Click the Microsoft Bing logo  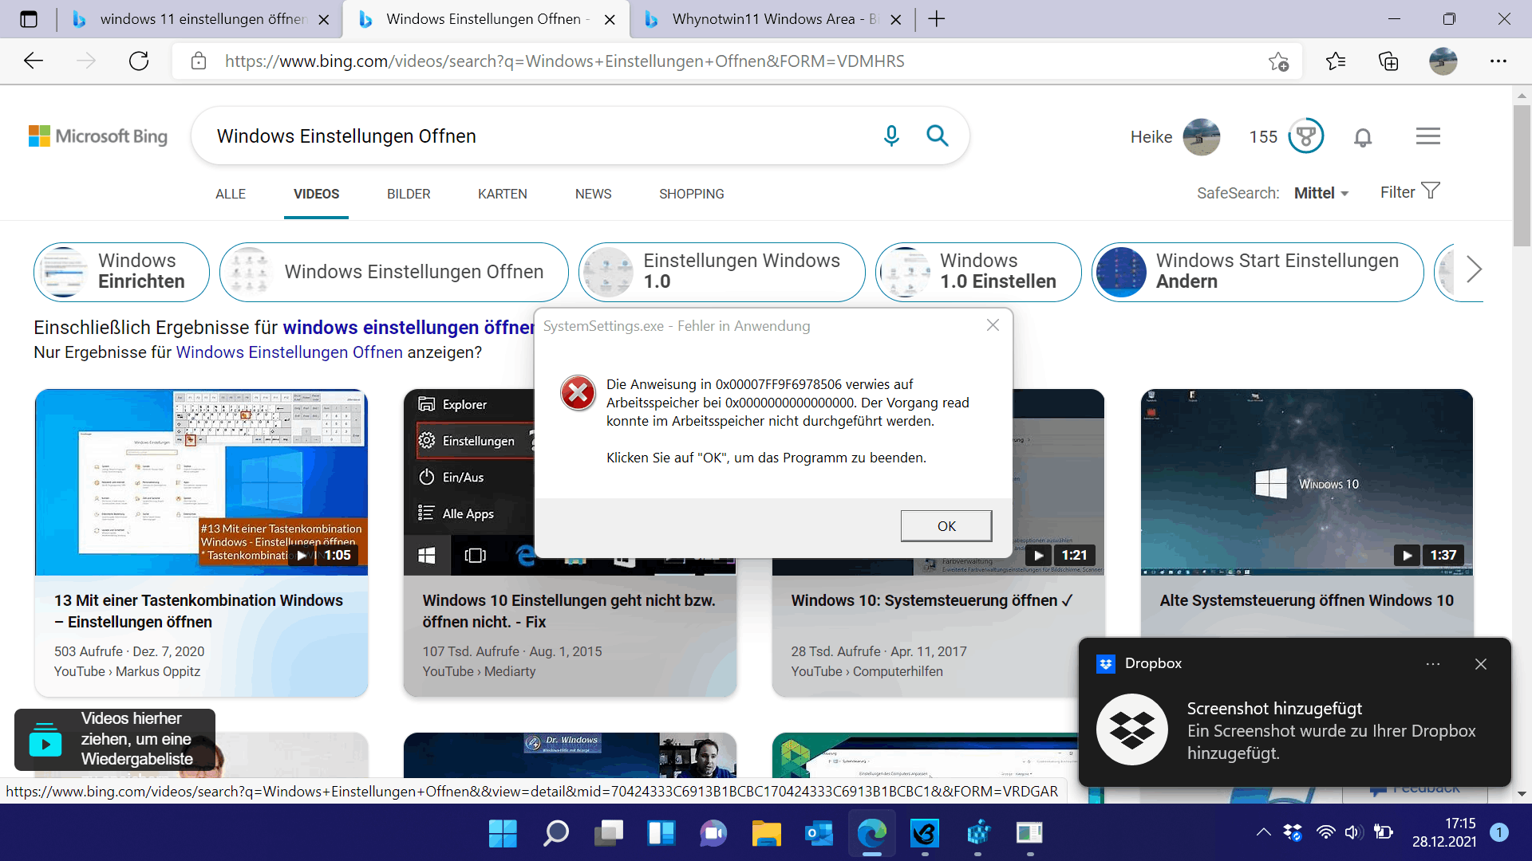tap(98, 136)
